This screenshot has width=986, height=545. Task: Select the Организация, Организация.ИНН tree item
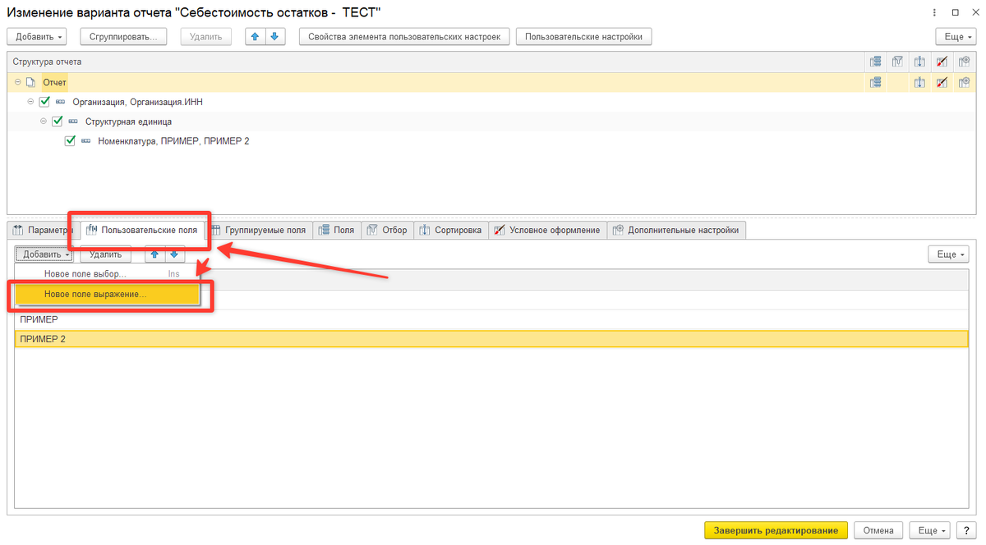137,102
